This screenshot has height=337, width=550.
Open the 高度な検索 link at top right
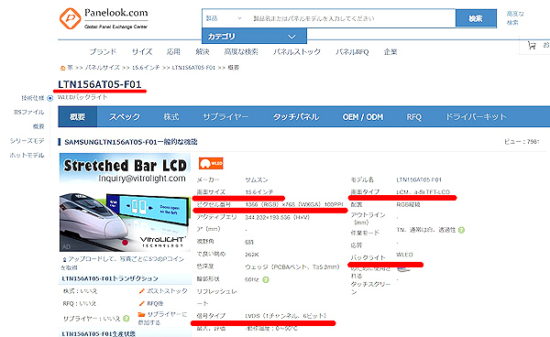tap(515, 18)
